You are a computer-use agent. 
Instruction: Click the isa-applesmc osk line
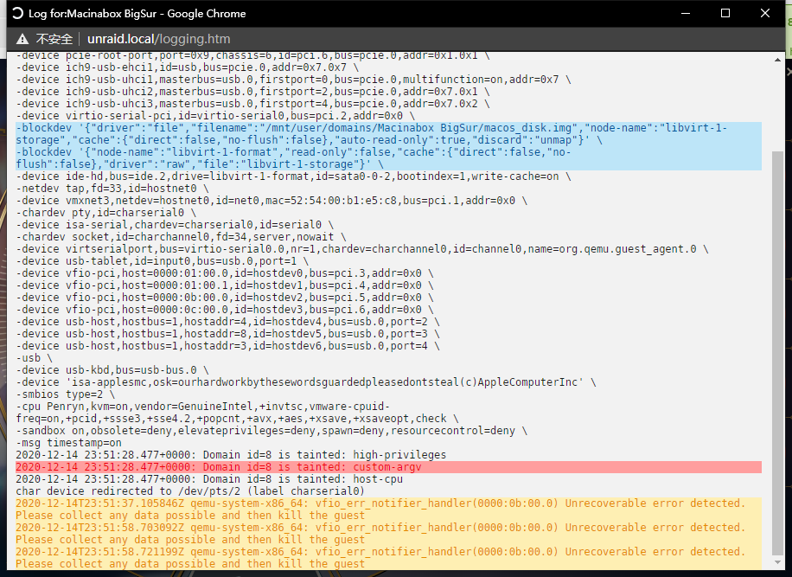[306, 382]
